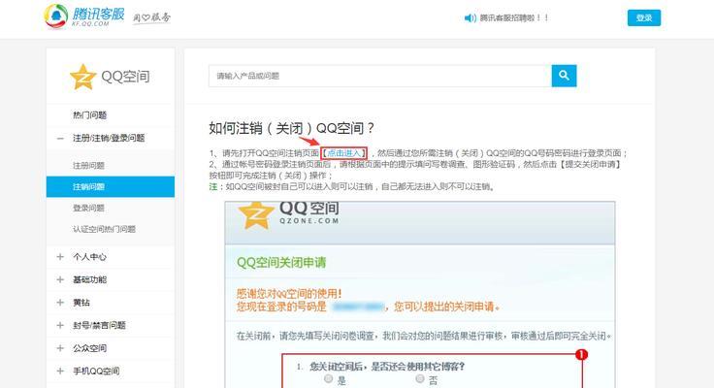Click the 登录 login button
The image size is (714, 388).
click(644, 17)
